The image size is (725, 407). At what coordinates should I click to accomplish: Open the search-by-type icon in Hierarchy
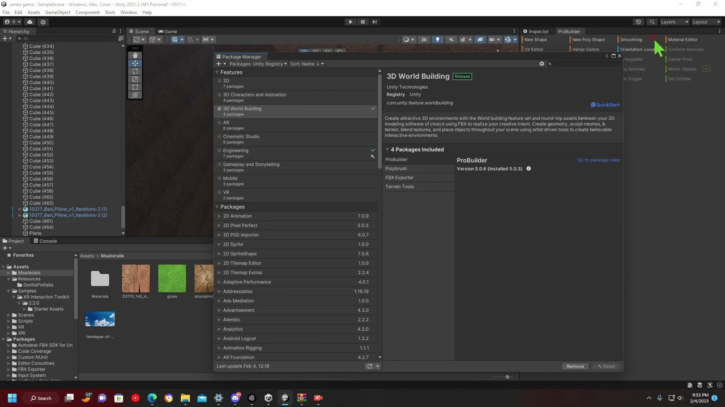[121, 39]
